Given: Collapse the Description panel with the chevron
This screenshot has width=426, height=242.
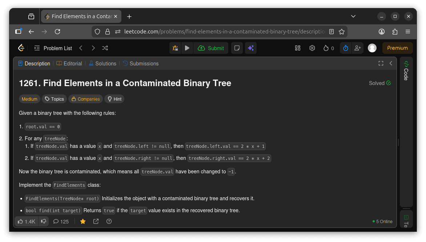Looking at the screenshot, I should click(x=391, y=63).
